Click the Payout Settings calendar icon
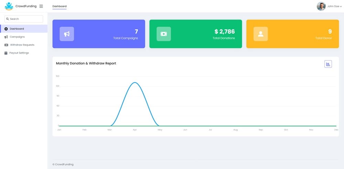Viewport: 344px width, 169px height. (x=6, y=53)
